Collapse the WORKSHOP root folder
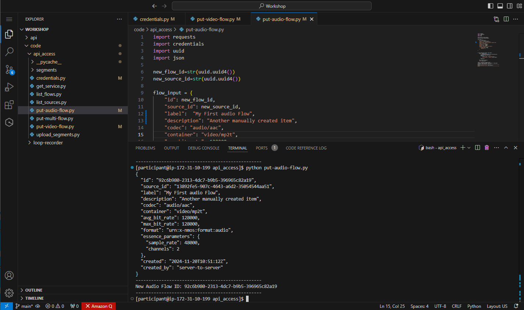Screen dimensions: 524x310 [x=73, y=29]
